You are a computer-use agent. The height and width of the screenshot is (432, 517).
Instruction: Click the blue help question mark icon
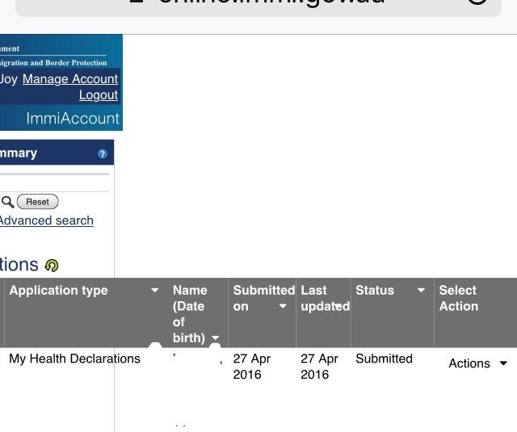tap(103, 153)
